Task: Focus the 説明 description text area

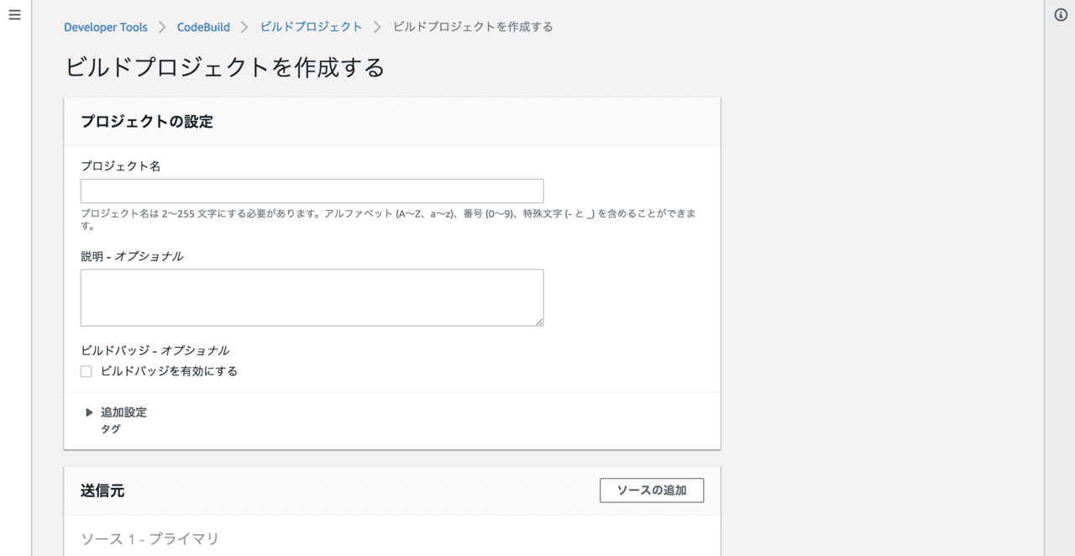Action: tap(312, 296)
